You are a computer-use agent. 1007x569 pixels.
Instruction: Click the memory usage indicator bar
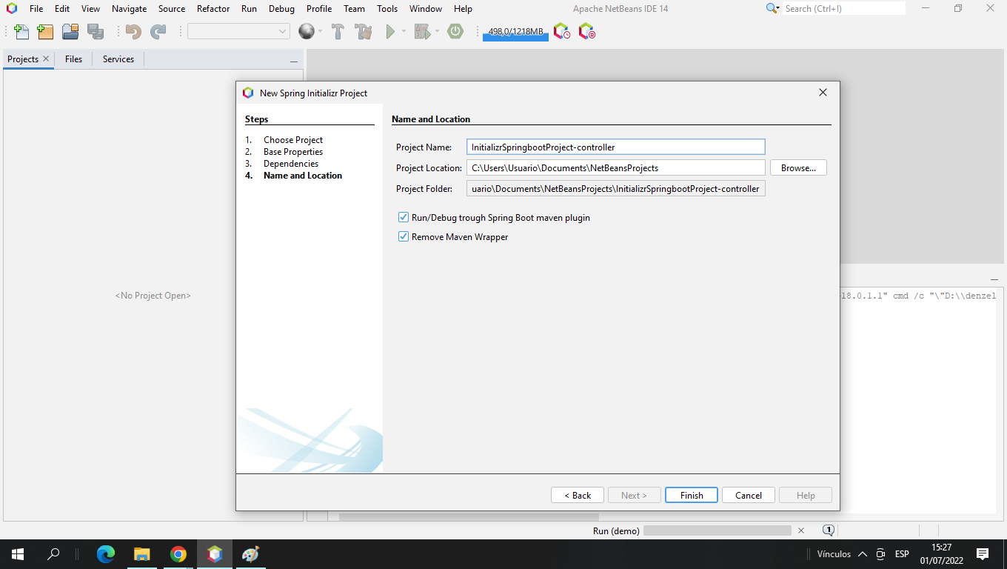click(x=515, y=32)
